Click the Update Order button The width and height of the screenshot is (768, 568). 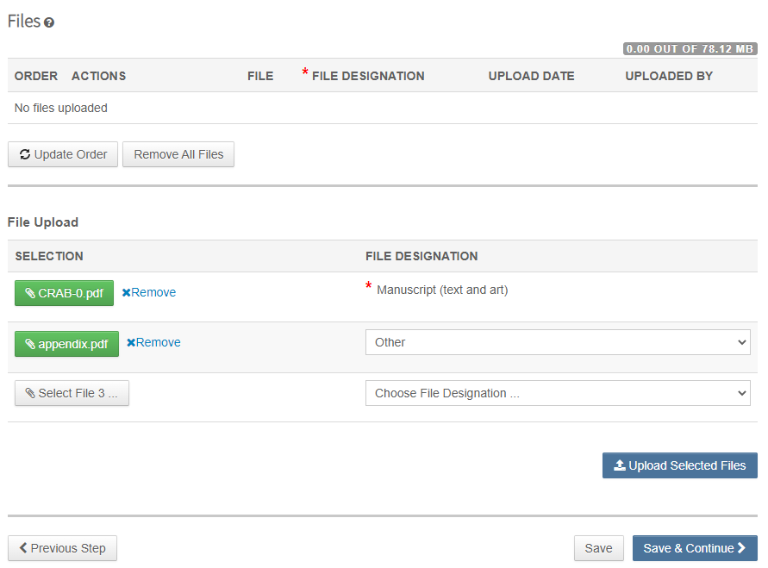pyautogui.click(x=63, y=154)
